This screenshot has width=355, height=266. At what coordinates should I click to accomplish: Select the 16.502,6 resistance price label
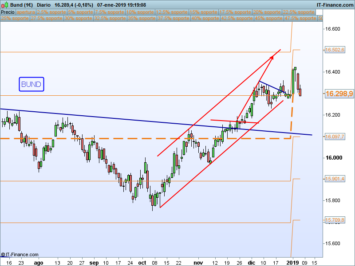[x=335, y=50]
